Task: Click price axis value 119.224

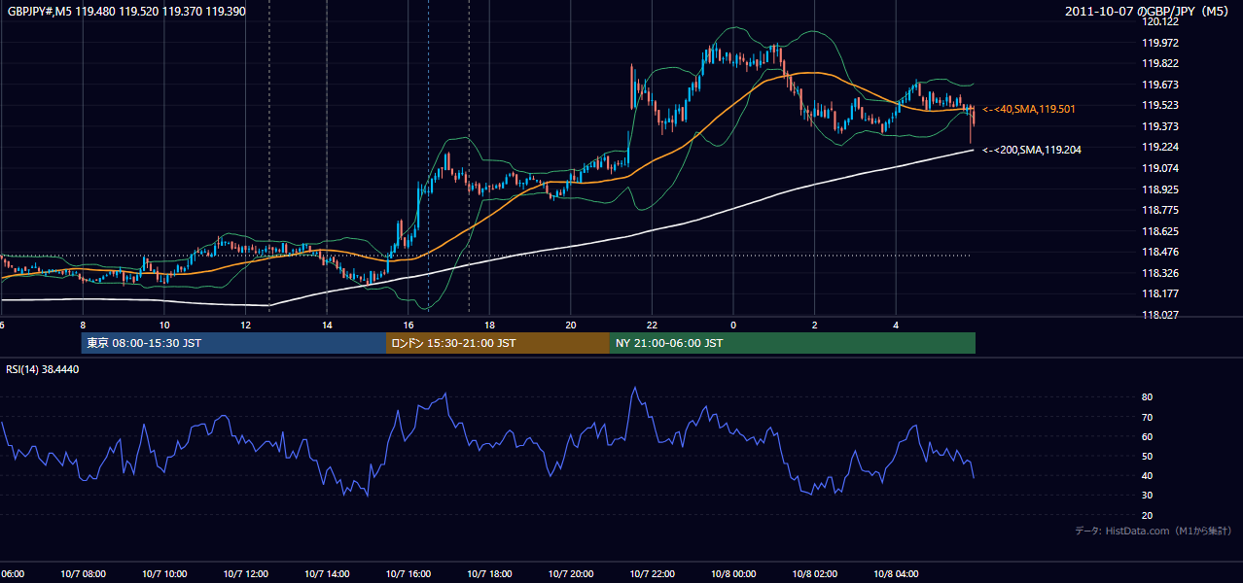Action: [1160, 147]
